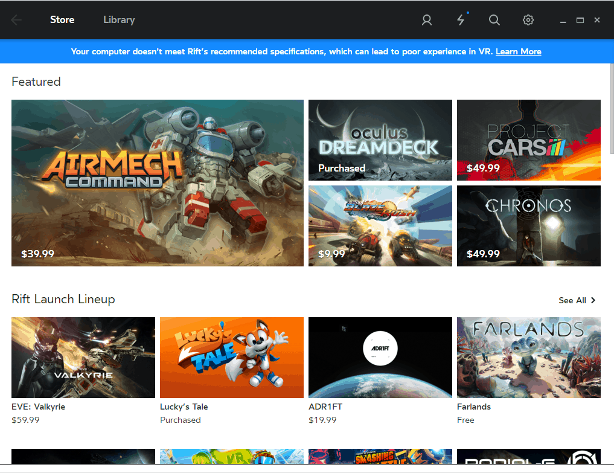The height and width of the screenshot is (473, 614).
Task: Go back with the arrow icon
Action: tap(16, 20)
